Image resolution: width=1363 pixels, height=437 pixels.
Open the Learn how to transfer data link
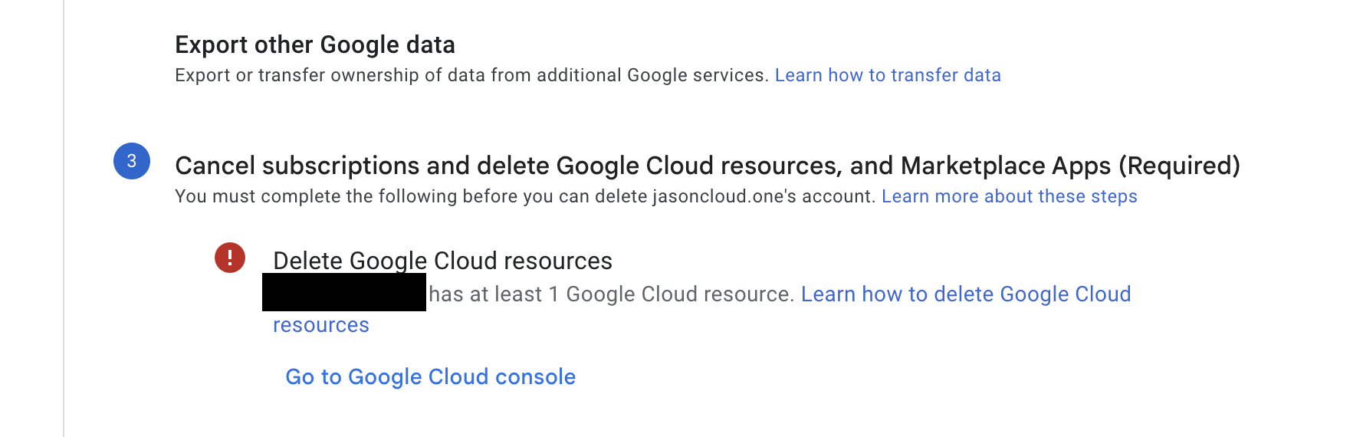888,75
